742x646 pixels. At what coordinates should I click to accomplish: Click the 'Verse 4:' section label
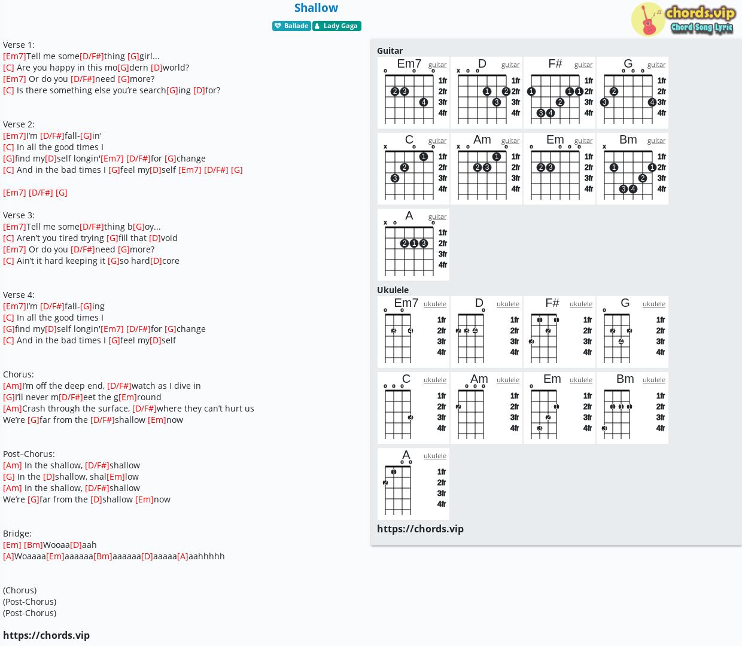coord(19,295)
